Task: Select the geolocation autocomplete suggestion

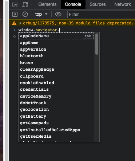Action: click(x=56, y=110)
